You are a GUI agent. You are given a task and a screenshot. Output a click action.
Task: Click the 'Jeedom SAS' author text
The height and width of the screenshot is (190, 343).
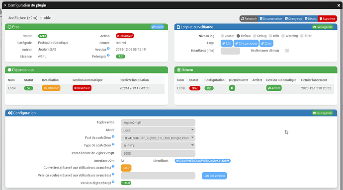pyautogui.click(x=47, y=49)
